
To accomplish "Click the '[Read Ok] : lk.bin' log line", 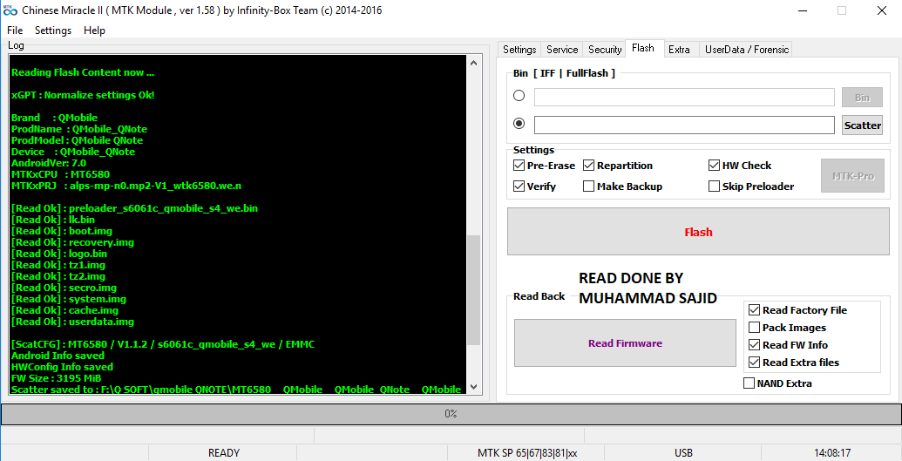I will click(53, 220).
